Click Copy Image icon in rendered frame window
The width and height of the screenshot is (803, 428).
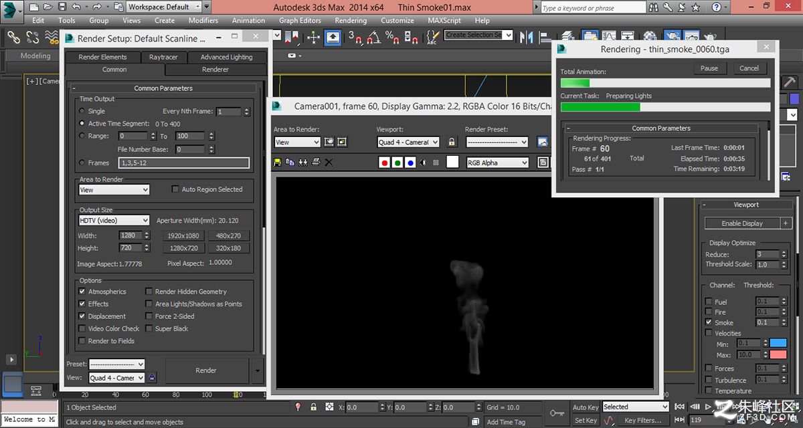[x=290, y=162]
